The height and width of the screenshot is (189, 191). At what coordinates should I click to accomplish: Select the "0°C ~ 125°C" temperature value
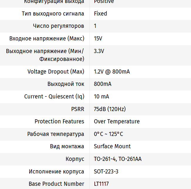[108, 134]
